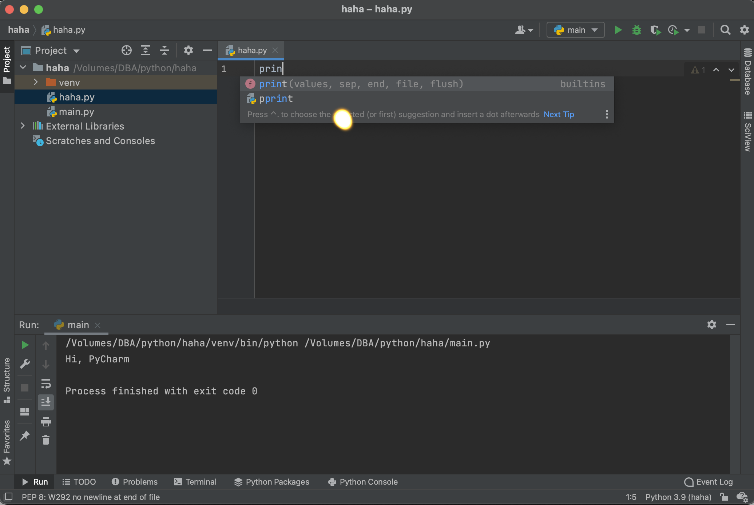Open the Terminal tool window tab
Screen dimensions: 754x505
(x=195, y=482)
